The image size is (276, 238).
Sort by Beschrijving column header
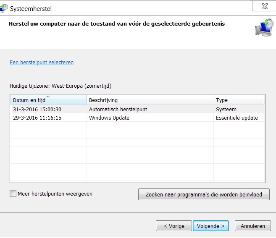pos(150,100)
